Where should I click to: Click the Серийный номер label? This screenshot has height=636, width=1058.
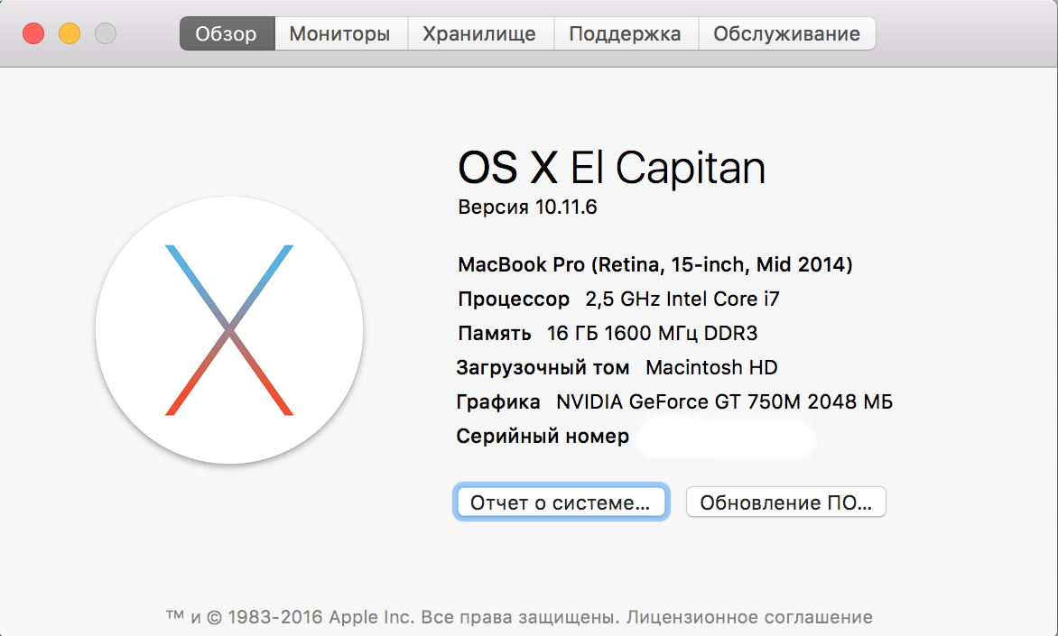[543, 437]
